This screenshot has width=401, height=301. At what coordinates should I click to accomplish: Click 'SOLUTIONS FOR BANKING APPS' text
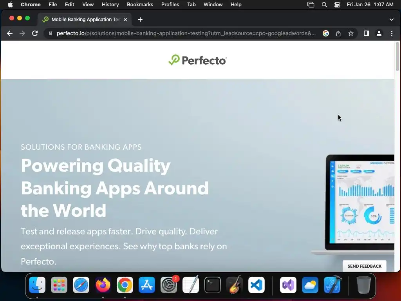(x=81, y=147)
